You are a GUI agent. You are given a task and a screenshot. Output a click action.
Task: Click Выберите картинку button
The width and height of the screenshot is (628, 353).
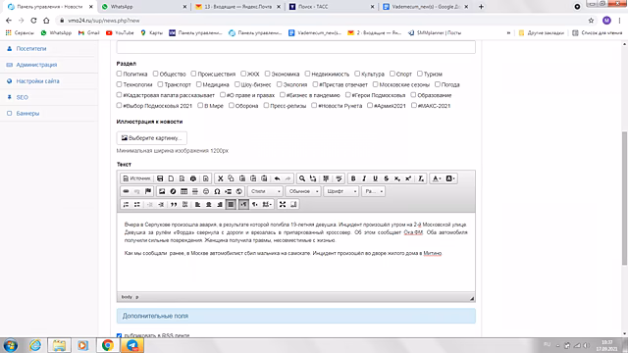point(152,138)
